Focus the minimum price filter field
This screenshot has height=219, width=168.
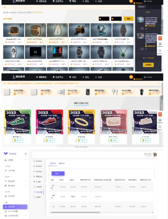pyautogui.click(x=104, y=19)
